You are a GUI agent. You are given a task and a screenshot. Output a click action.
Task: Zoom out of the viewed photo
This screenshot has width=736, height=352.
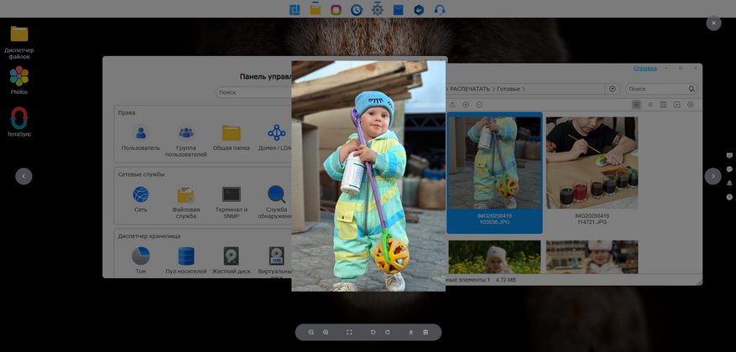pos(311,333)
